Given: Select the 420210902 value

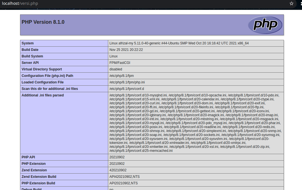Looking at the screenshot, I should pos(118,170).
